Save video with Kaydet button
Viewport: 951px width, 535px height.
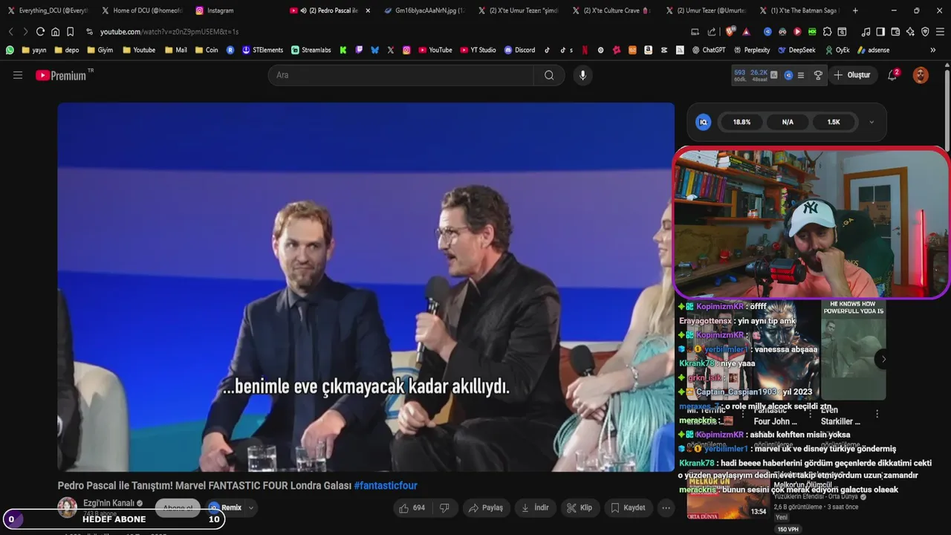[x=628, y=508]
